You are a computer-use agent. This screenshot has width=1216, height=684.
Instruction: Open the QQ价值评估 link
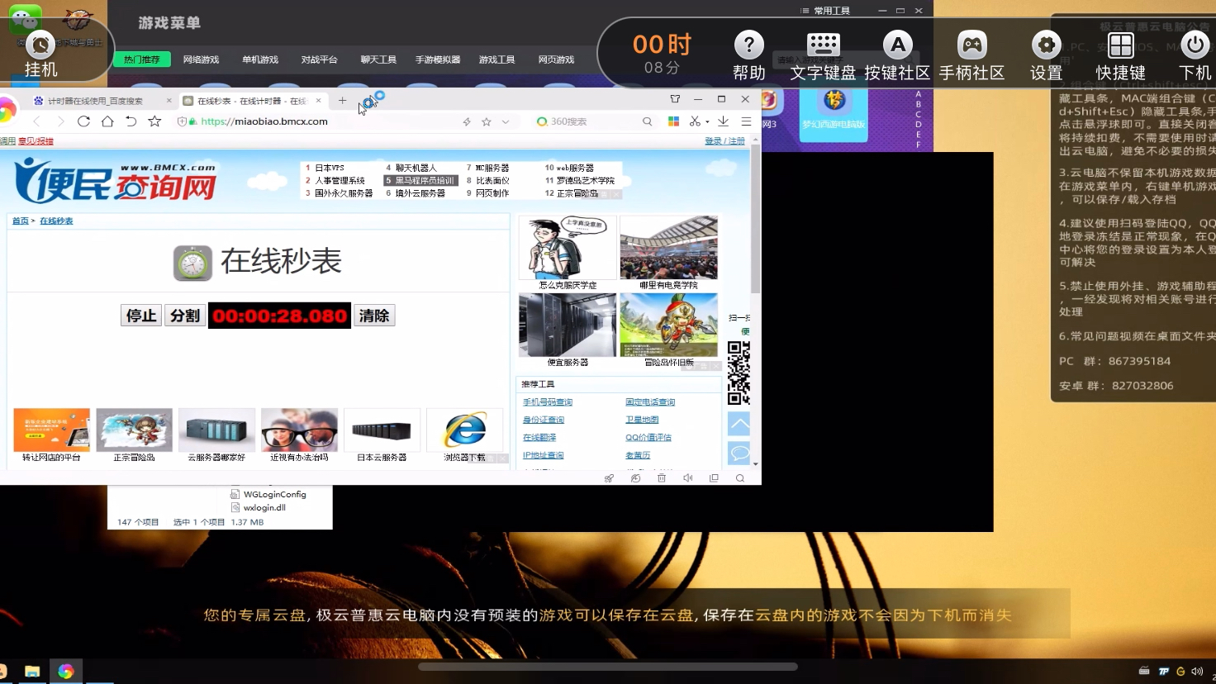click(x=648, y=438)
